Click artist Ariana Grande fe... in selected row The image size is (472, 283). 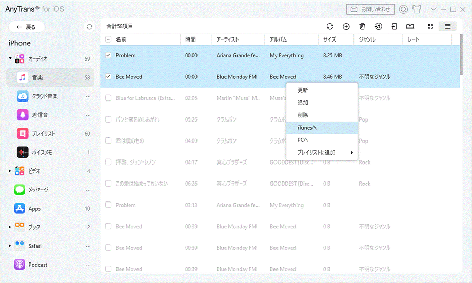click(238, 55)
